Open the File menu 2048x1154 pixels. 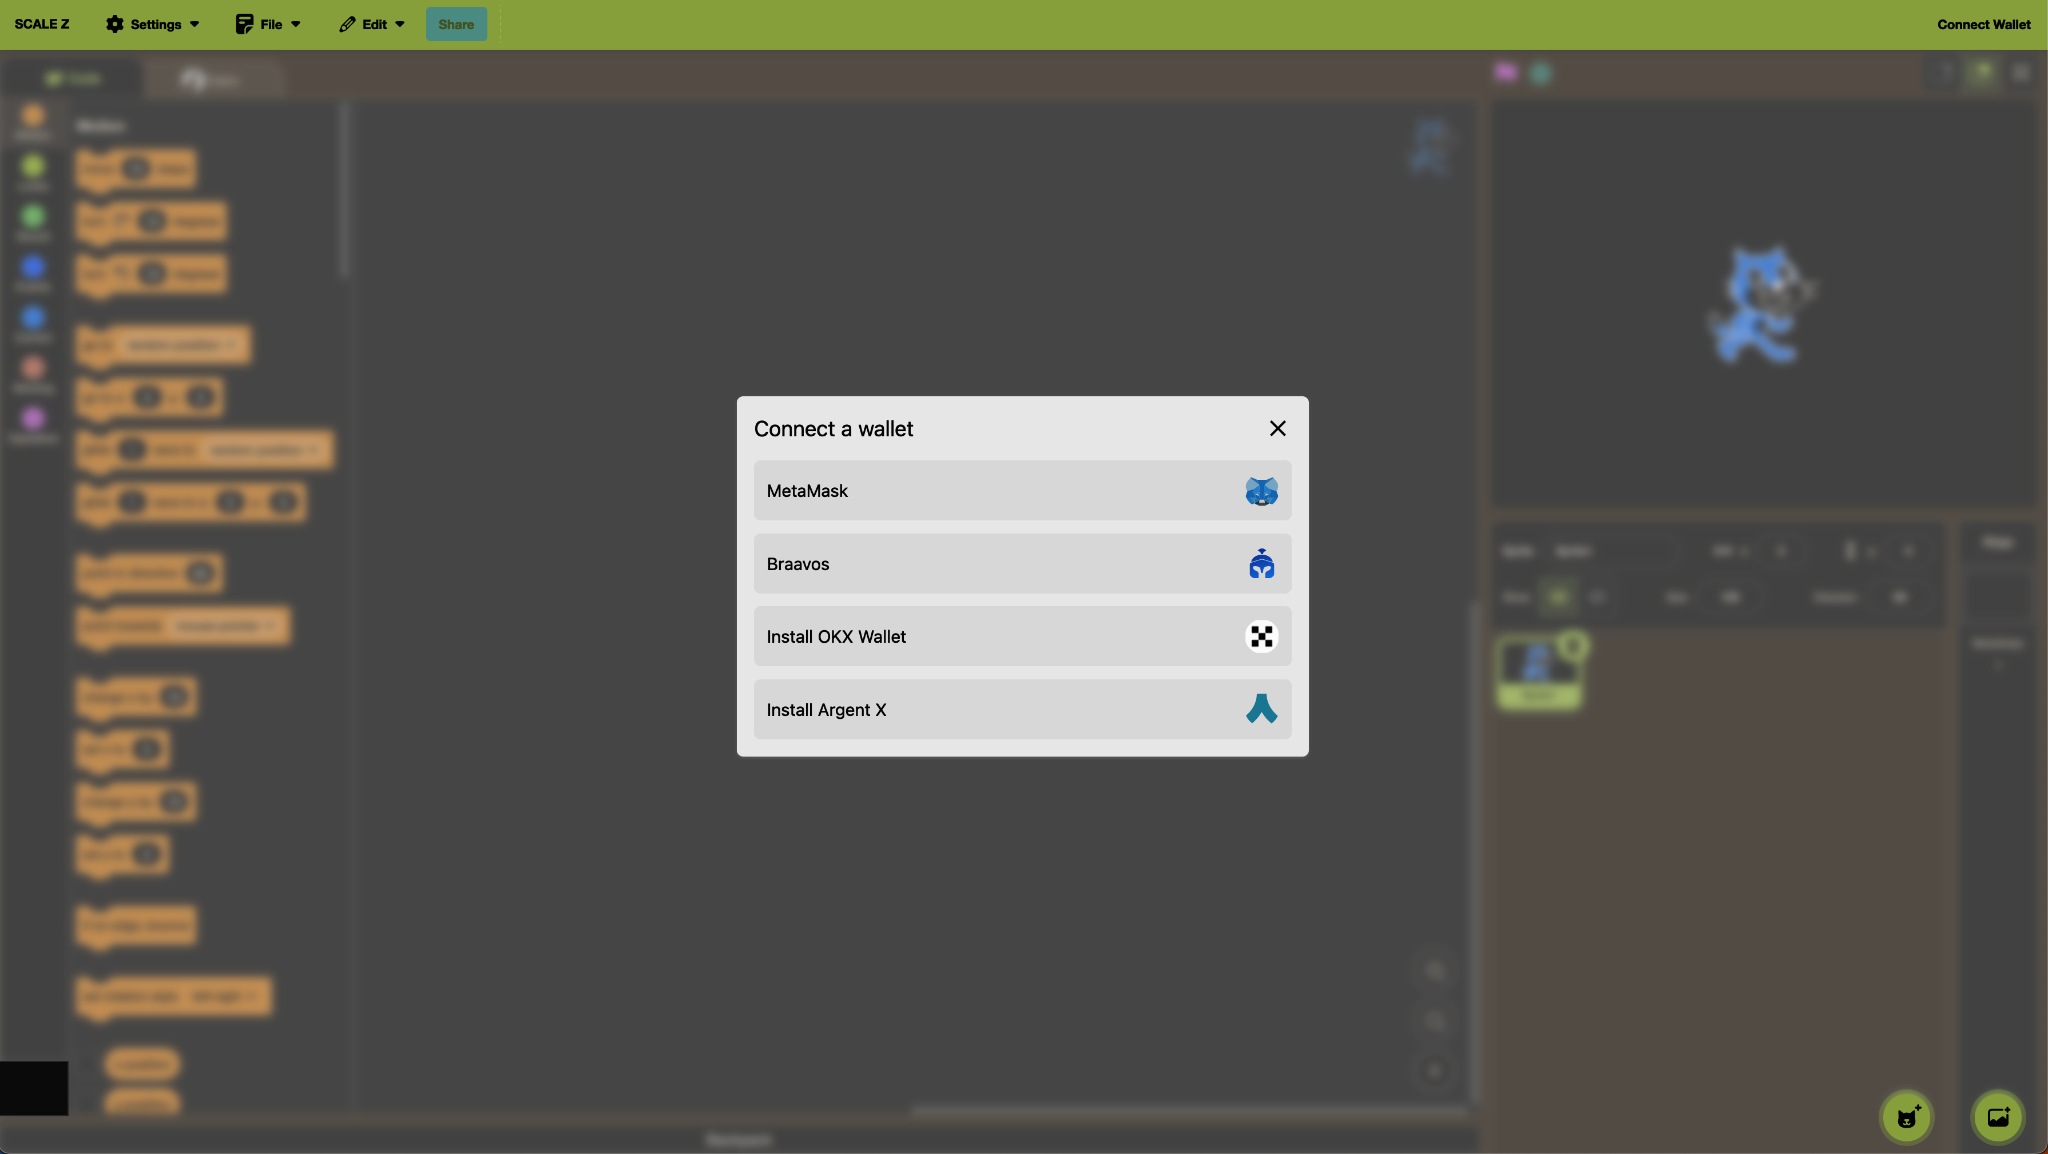[x=268, y=25]
